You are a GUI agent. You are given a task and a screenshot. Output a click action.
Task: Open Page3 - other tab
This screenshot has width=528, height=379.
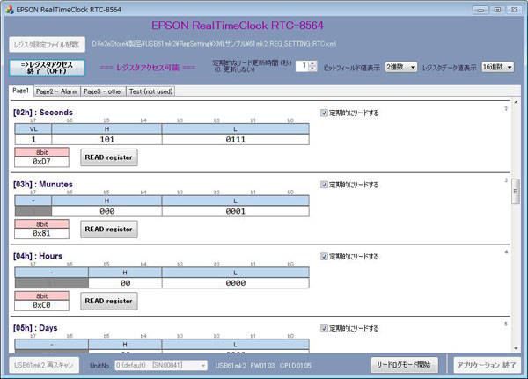103,91
